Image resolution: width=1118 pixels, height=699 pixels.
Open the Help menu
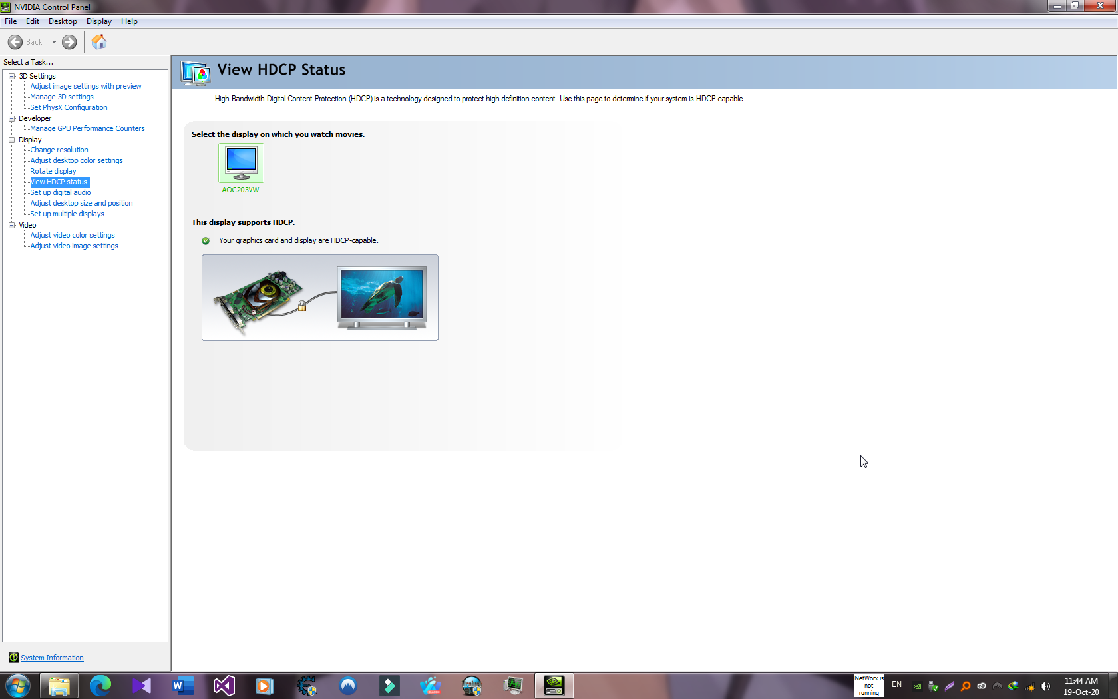click(x=129, y=21)
